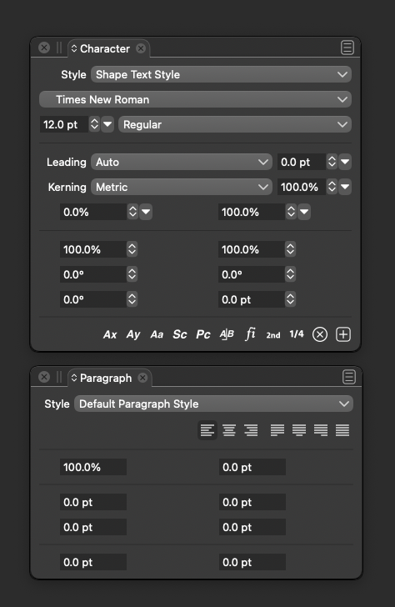Toggle subscript Ay typography icon
This screenshot has width=395, height=607.
tap(133, 334)
